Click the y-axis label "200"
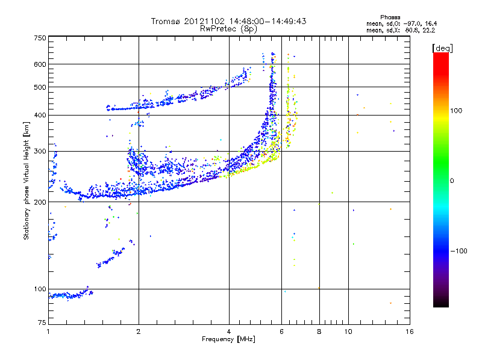Screen dimensions: 482x361 pos(40,202)
